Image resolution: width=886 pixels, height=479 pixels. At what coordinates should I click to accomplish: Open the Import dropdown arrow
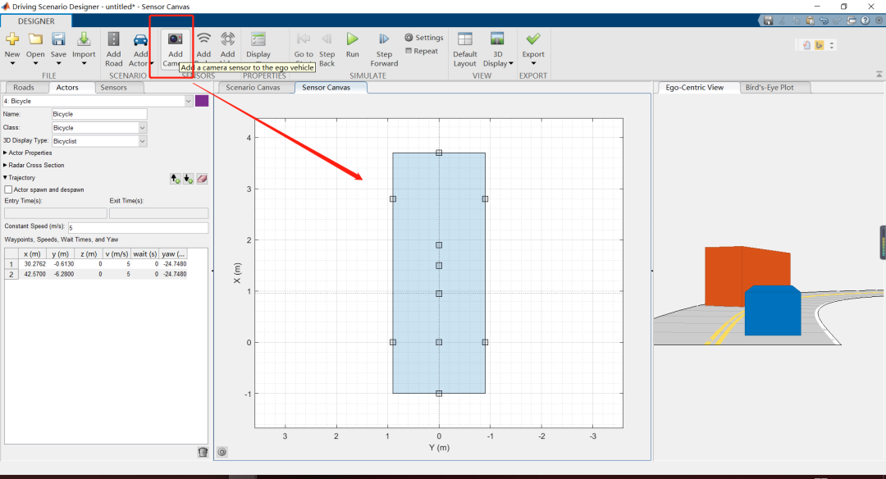pos(84,63)
